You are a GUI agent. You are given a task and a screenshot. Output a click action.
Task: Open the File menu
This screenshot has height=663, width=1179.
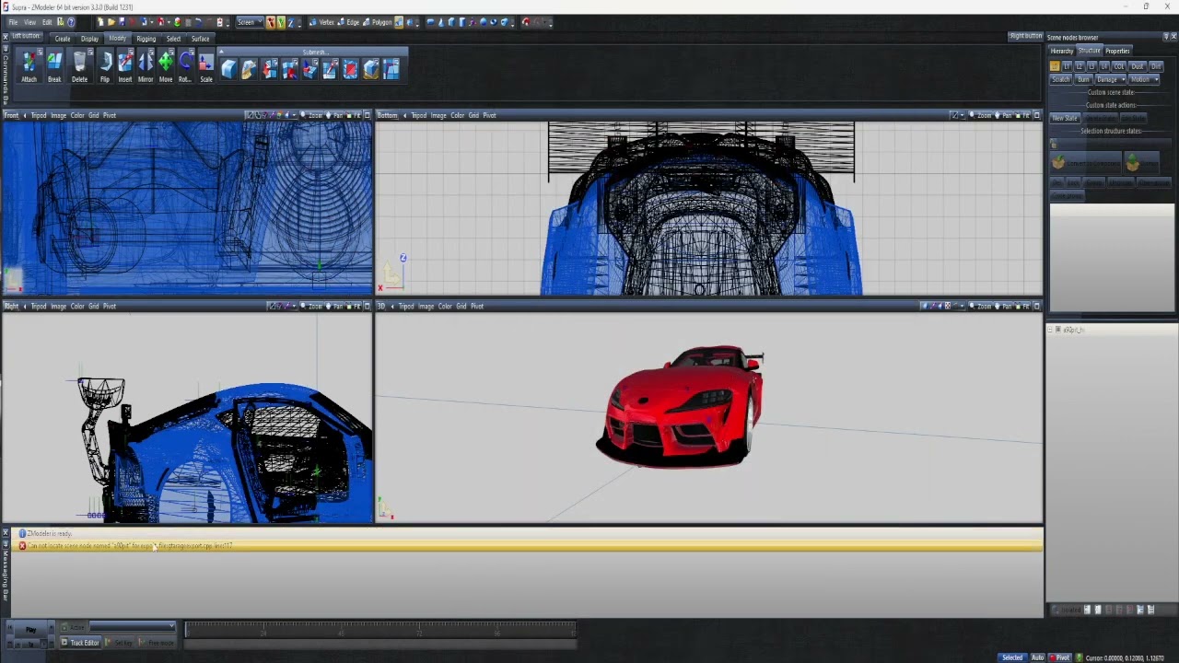[13, 22]
